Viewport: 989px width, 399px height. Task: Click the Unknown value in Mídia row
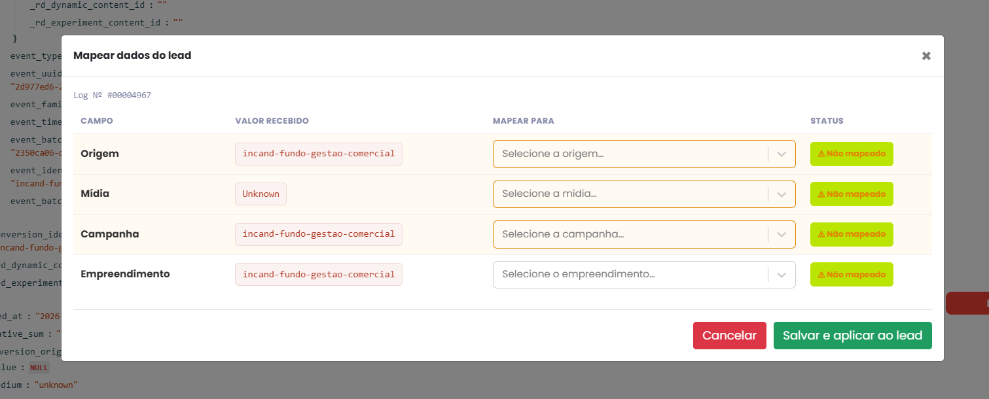tap(261, 194)
